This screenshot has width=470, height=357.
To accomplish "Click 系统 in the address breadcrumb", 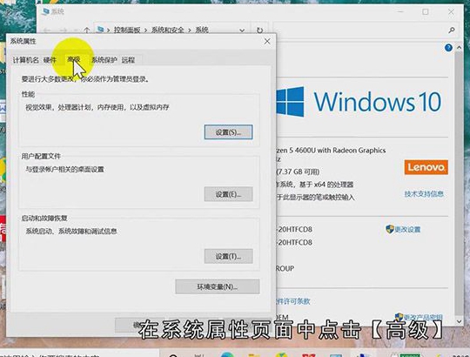I will [x=202, y=30].
